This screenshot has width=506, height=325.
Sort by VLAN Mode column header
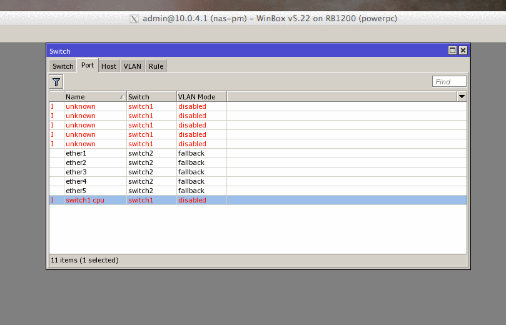click(201, 97)
